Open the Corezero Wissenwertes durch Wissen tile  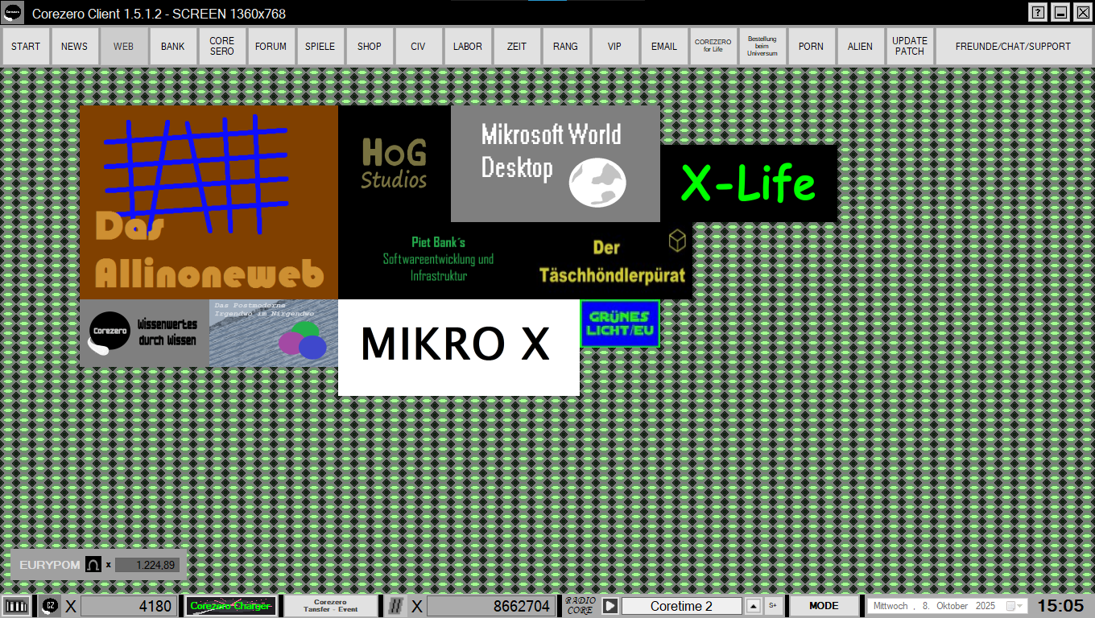pyautogui.click(x=144, y=333)
